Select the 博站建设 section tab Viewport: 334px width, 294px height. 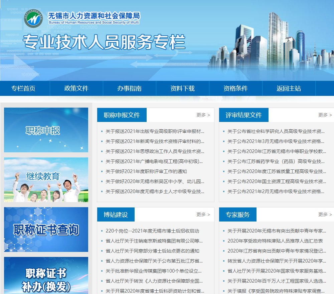pyautogui.click(x=116, y=214)
